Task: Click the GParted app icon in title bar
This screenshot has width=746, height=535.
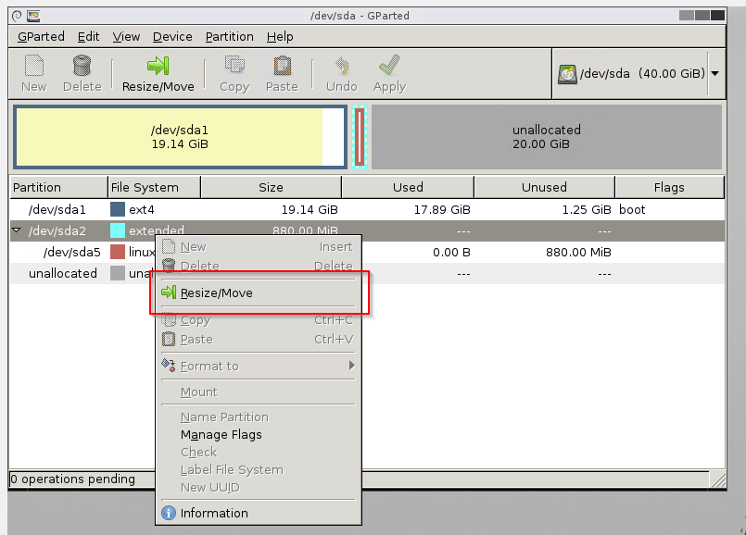Action: (33, 16)
